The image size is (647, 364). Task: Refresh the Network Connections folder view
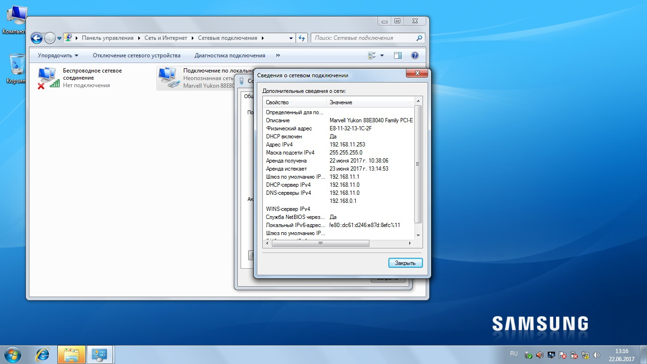[x=302, y=38]
